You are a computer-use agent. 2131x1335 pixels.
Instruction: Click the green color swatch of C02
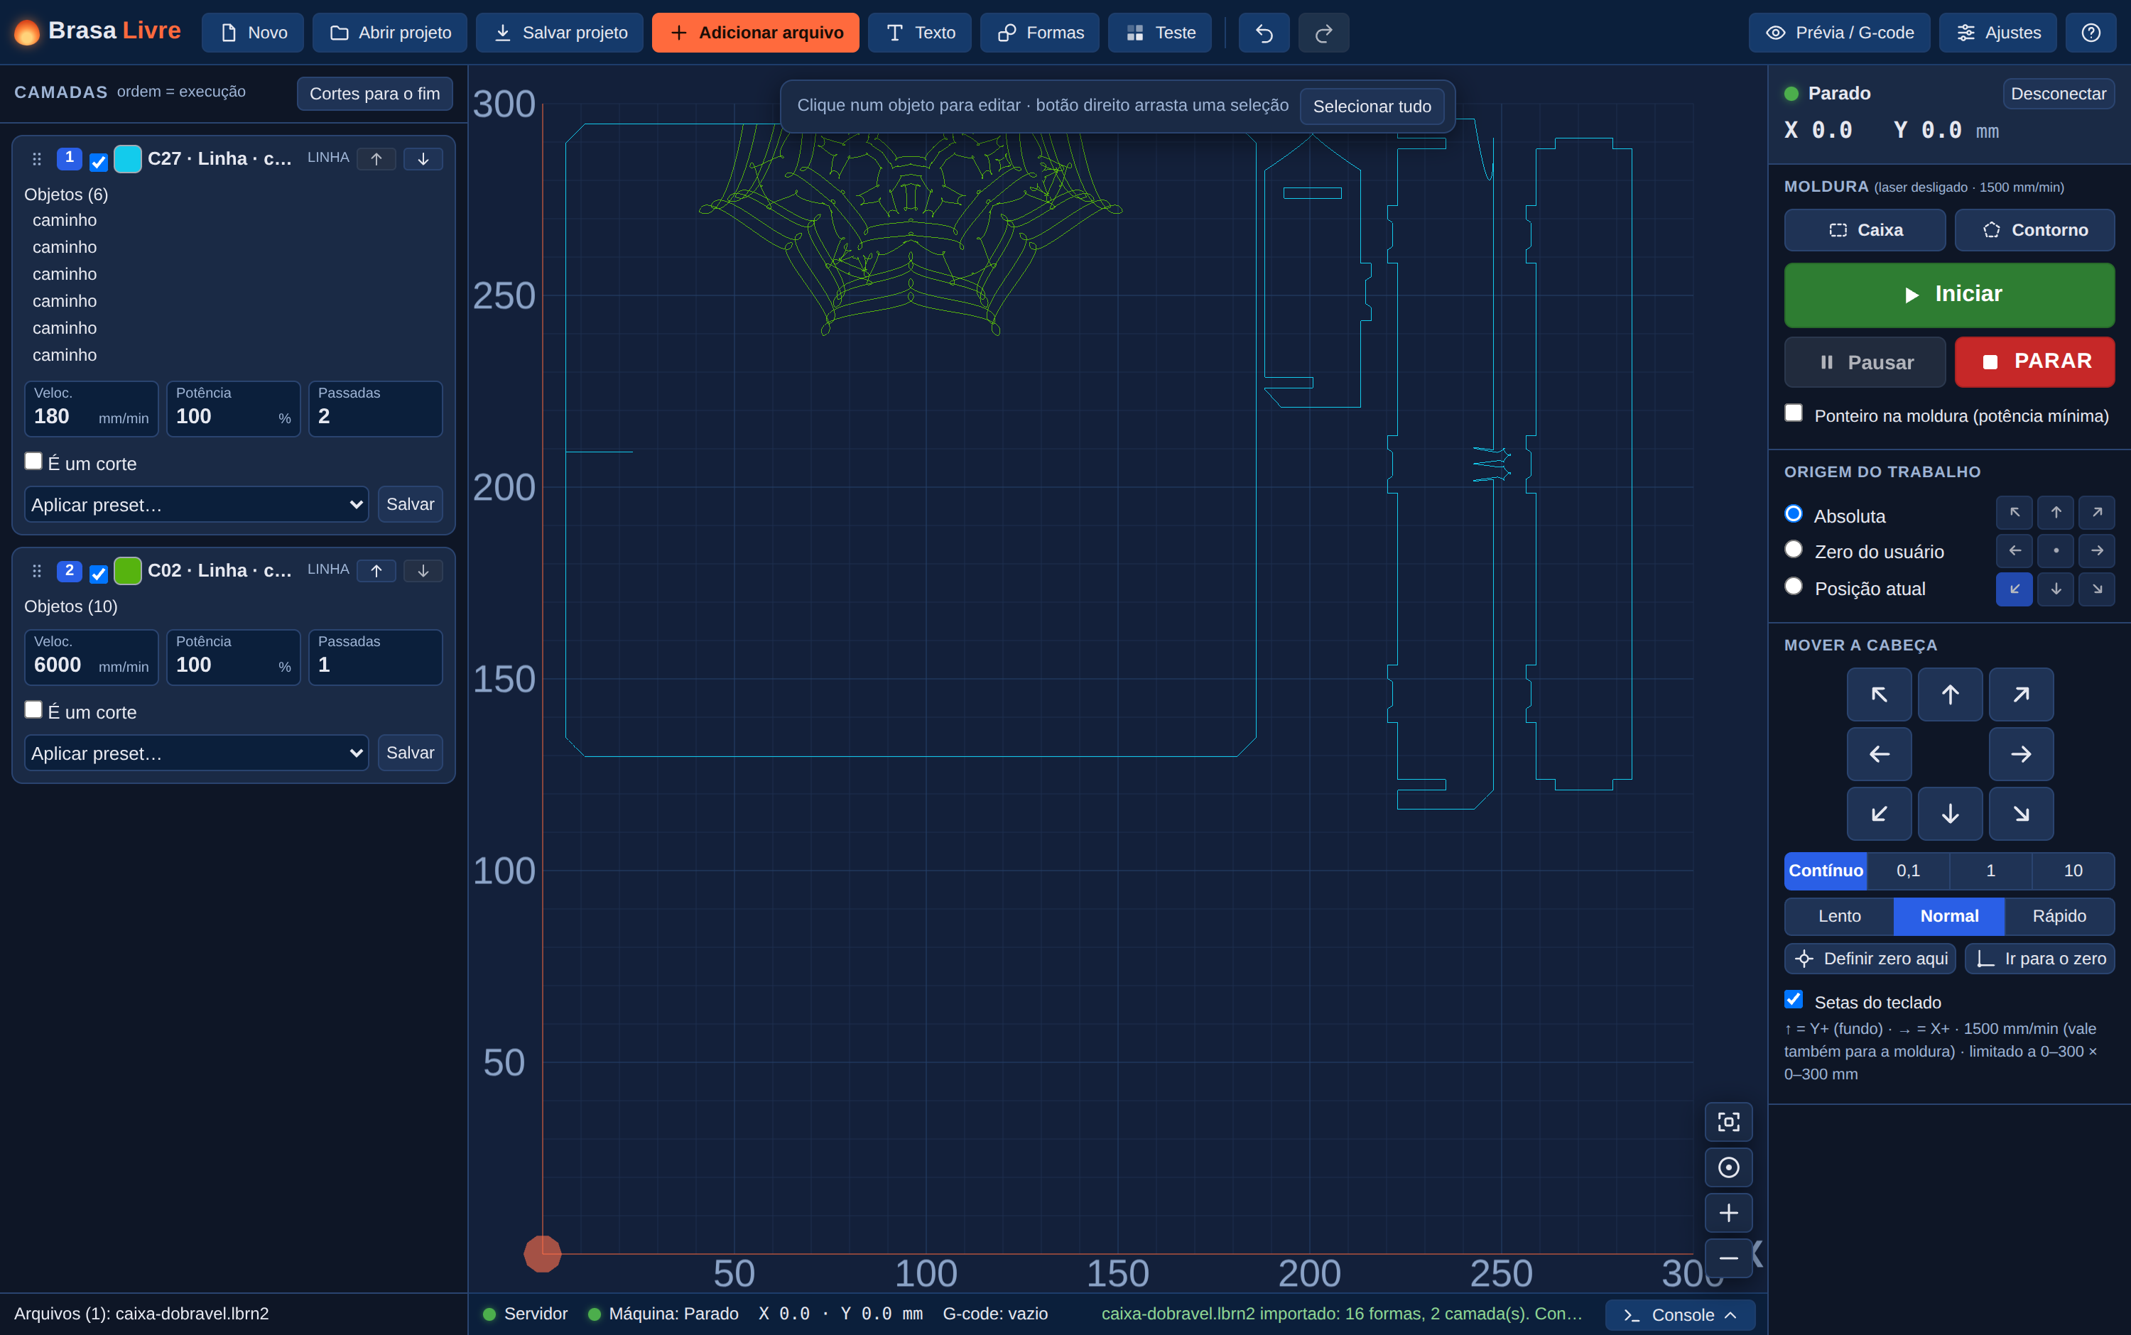click(128, 570)
